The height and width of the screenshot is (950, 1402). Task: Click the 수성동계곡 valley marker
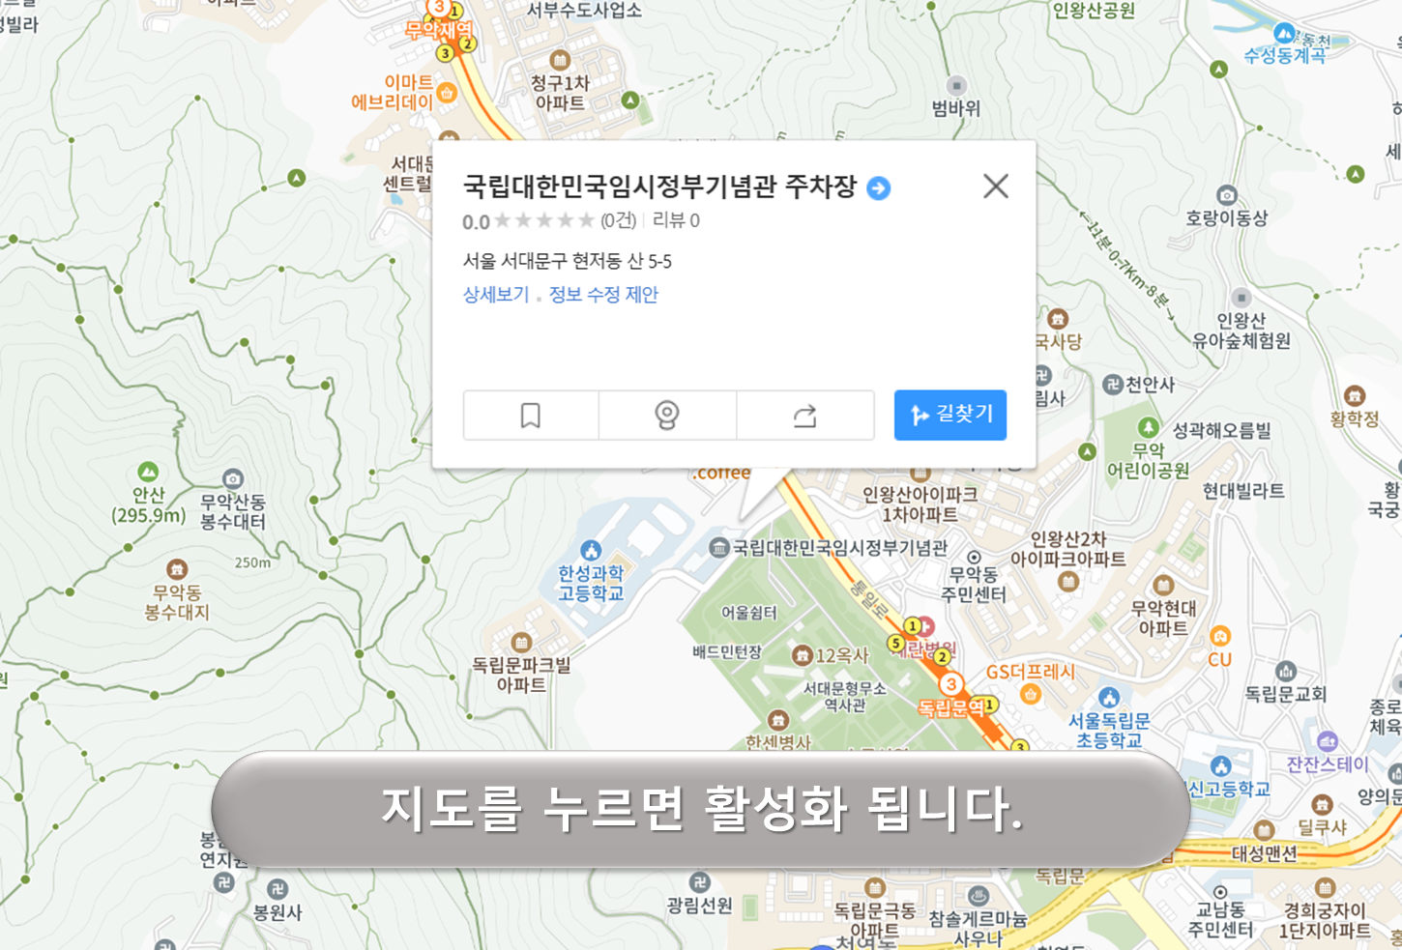1286,32
